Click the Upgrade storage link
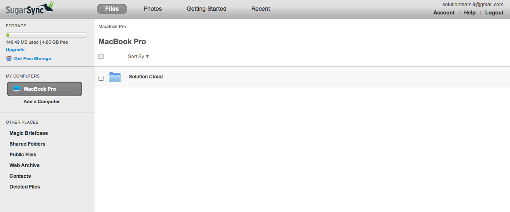The image size is (510, 212). tap(15, 49)
